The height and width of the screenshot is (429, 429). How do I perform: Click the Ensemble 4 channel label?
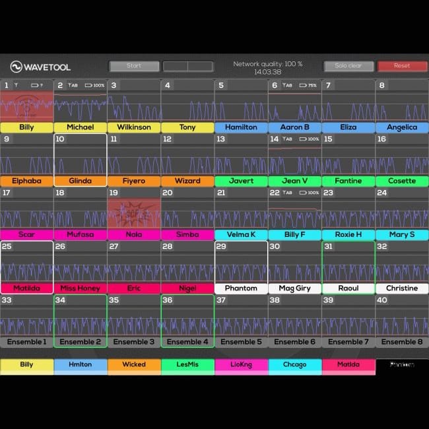coord(187,342)
